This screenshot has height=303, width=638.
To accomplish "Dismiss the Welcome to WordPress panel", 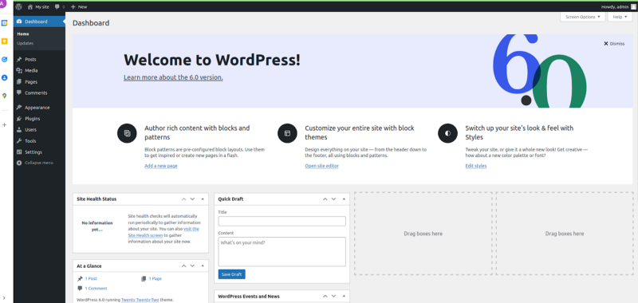I will pyautogui.click(x=614, y=44).
